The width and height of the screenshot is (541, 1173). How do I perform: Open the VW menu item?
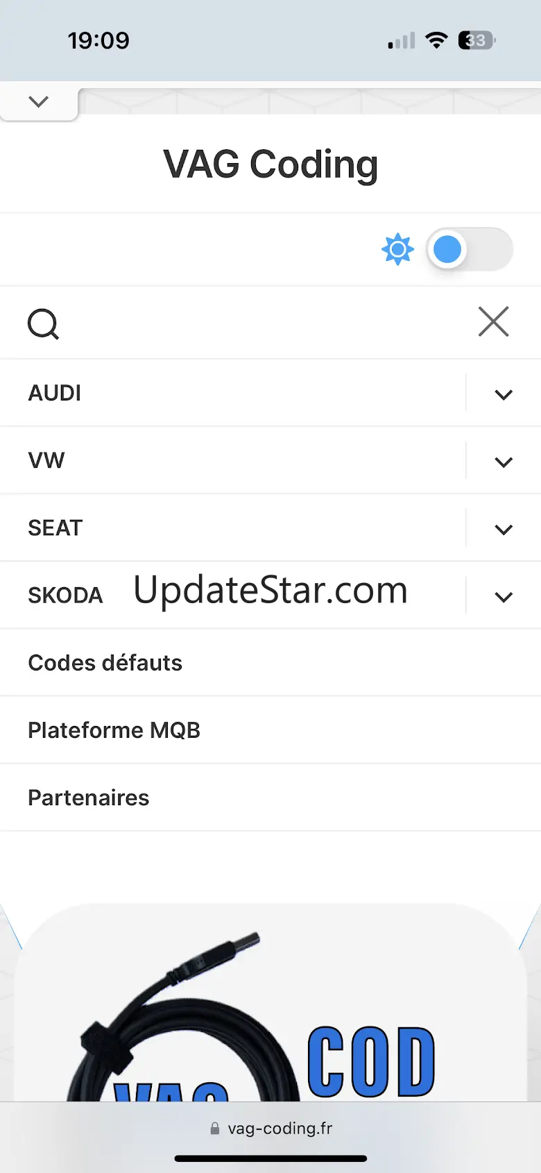coord(46,461)
